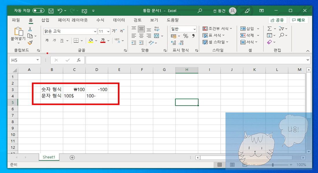Click the 메모 comments button

(x=299, y=20)
